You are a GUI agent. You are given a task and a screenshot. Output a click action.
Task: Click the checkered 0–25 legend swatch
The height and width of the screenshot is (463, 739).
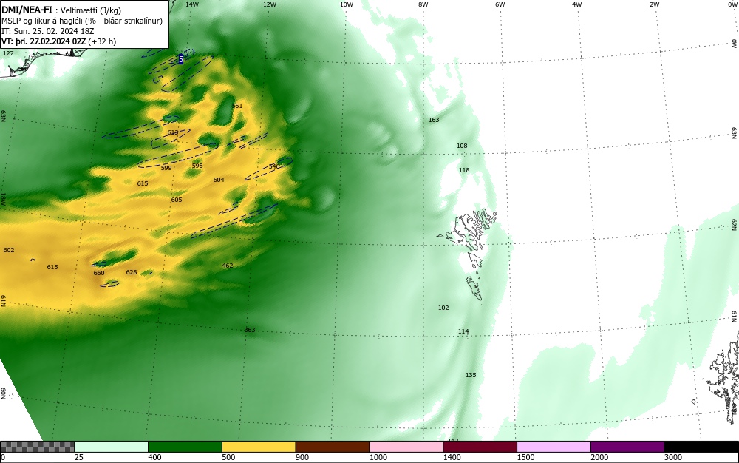pos(37,447)
